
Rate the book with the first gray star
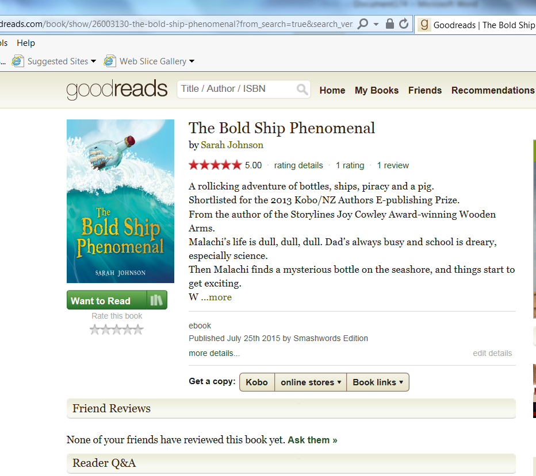pos(95,330)
